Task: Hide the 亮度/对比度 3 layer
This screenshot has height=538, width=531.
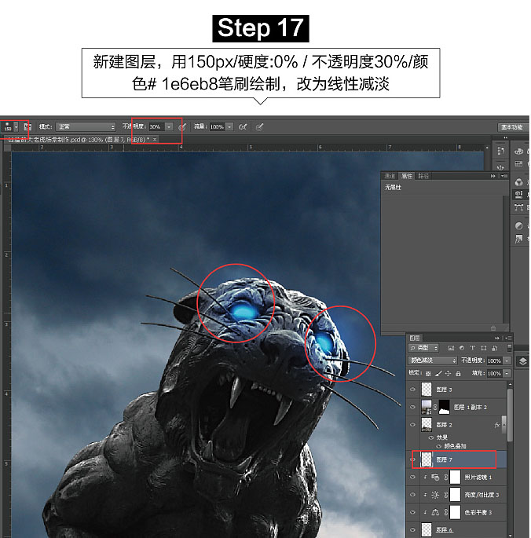Action: point(412,495)
